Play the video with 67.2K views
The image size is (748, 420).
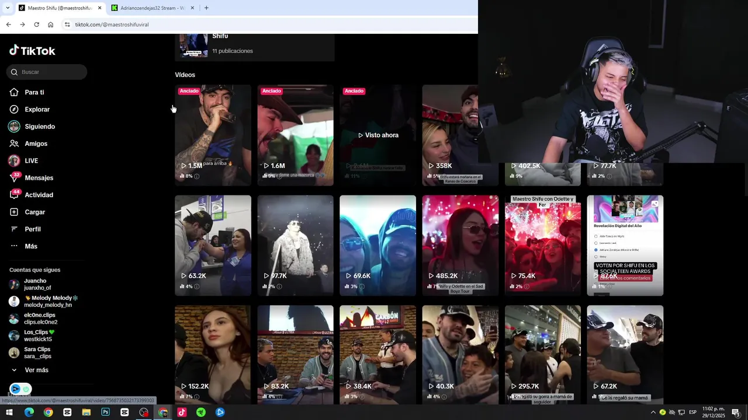(x=625, y=355)
